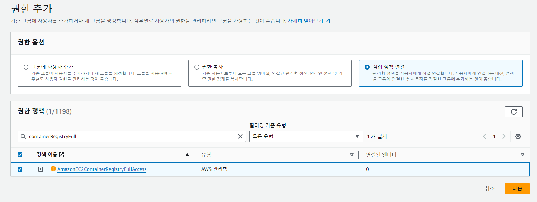
Task: Clear the search field with the X icon
Action: point(240,136)
